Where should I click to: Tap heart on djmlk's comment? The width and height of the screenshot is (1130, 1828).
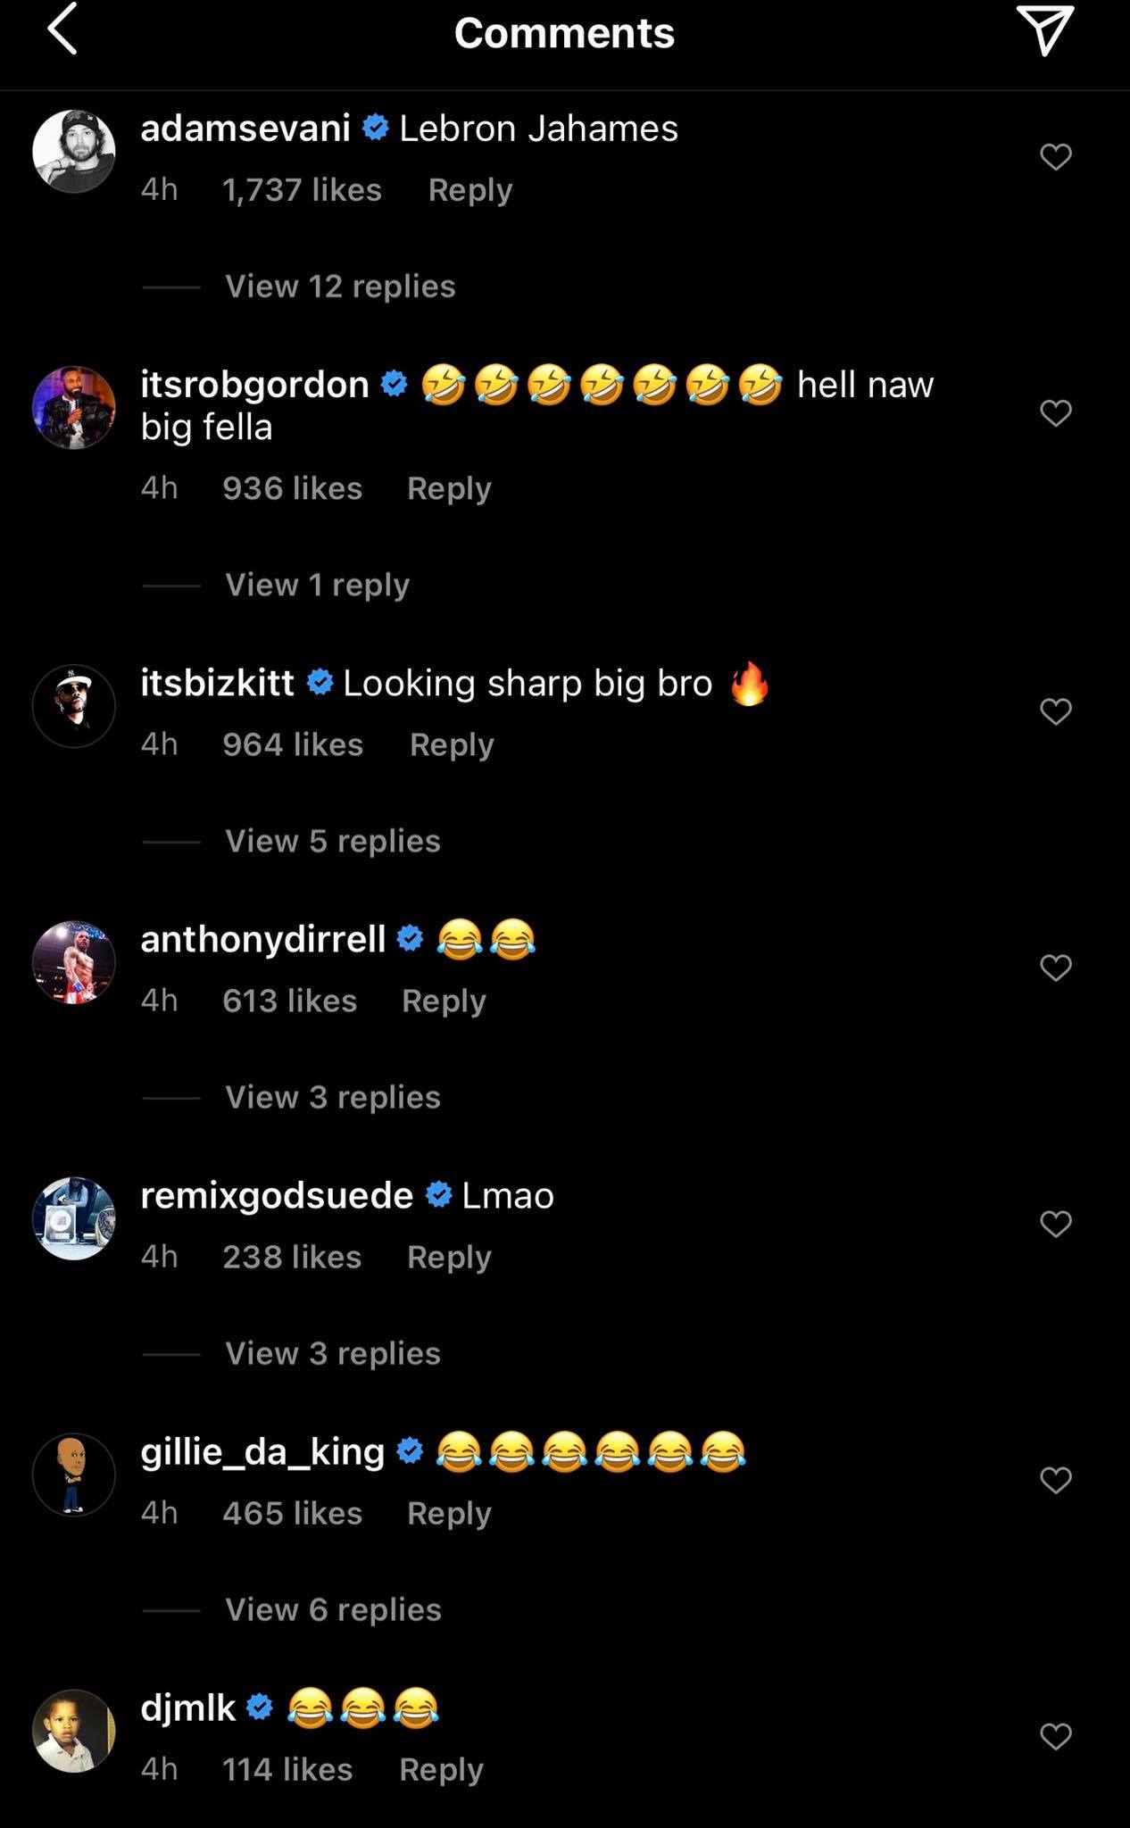click(x=1056, y=1736)
